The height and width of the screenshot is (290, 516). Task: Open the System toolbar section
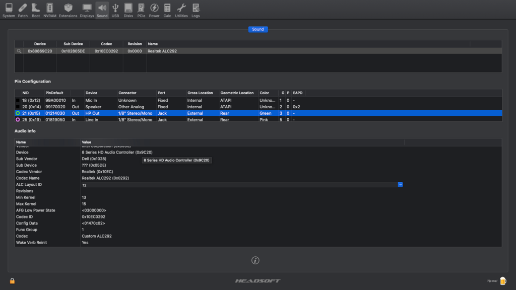click(x=9, y=10)
